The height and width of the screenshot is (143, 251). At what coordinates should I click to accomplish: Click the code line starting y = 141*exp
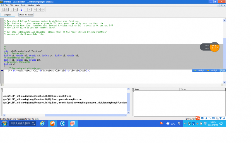pos(49,71)
